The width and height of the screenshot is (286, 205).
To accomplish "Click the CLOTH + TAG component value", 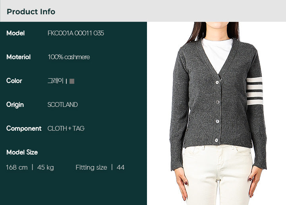I will 66,128.
